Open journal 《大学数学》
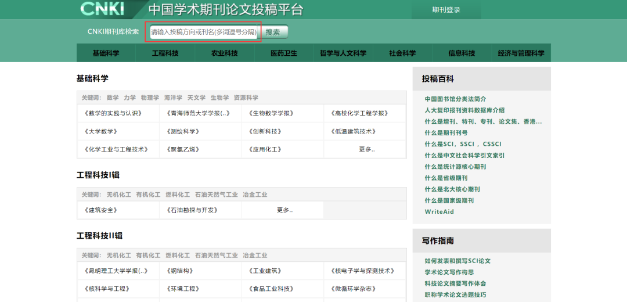Image resolution: width=627 pixels, height=302 pixels. pos(100,131)
